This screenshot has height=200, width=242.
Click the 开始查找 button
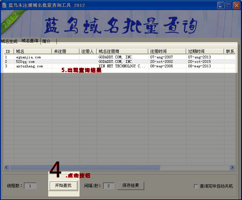(x=63, y=185)
